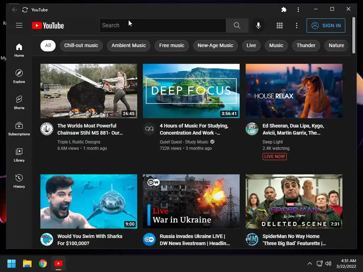This screenshot has width=363, height=272.
Task: Open Subscriptions in sidebar
Action: tap(19, 129)
